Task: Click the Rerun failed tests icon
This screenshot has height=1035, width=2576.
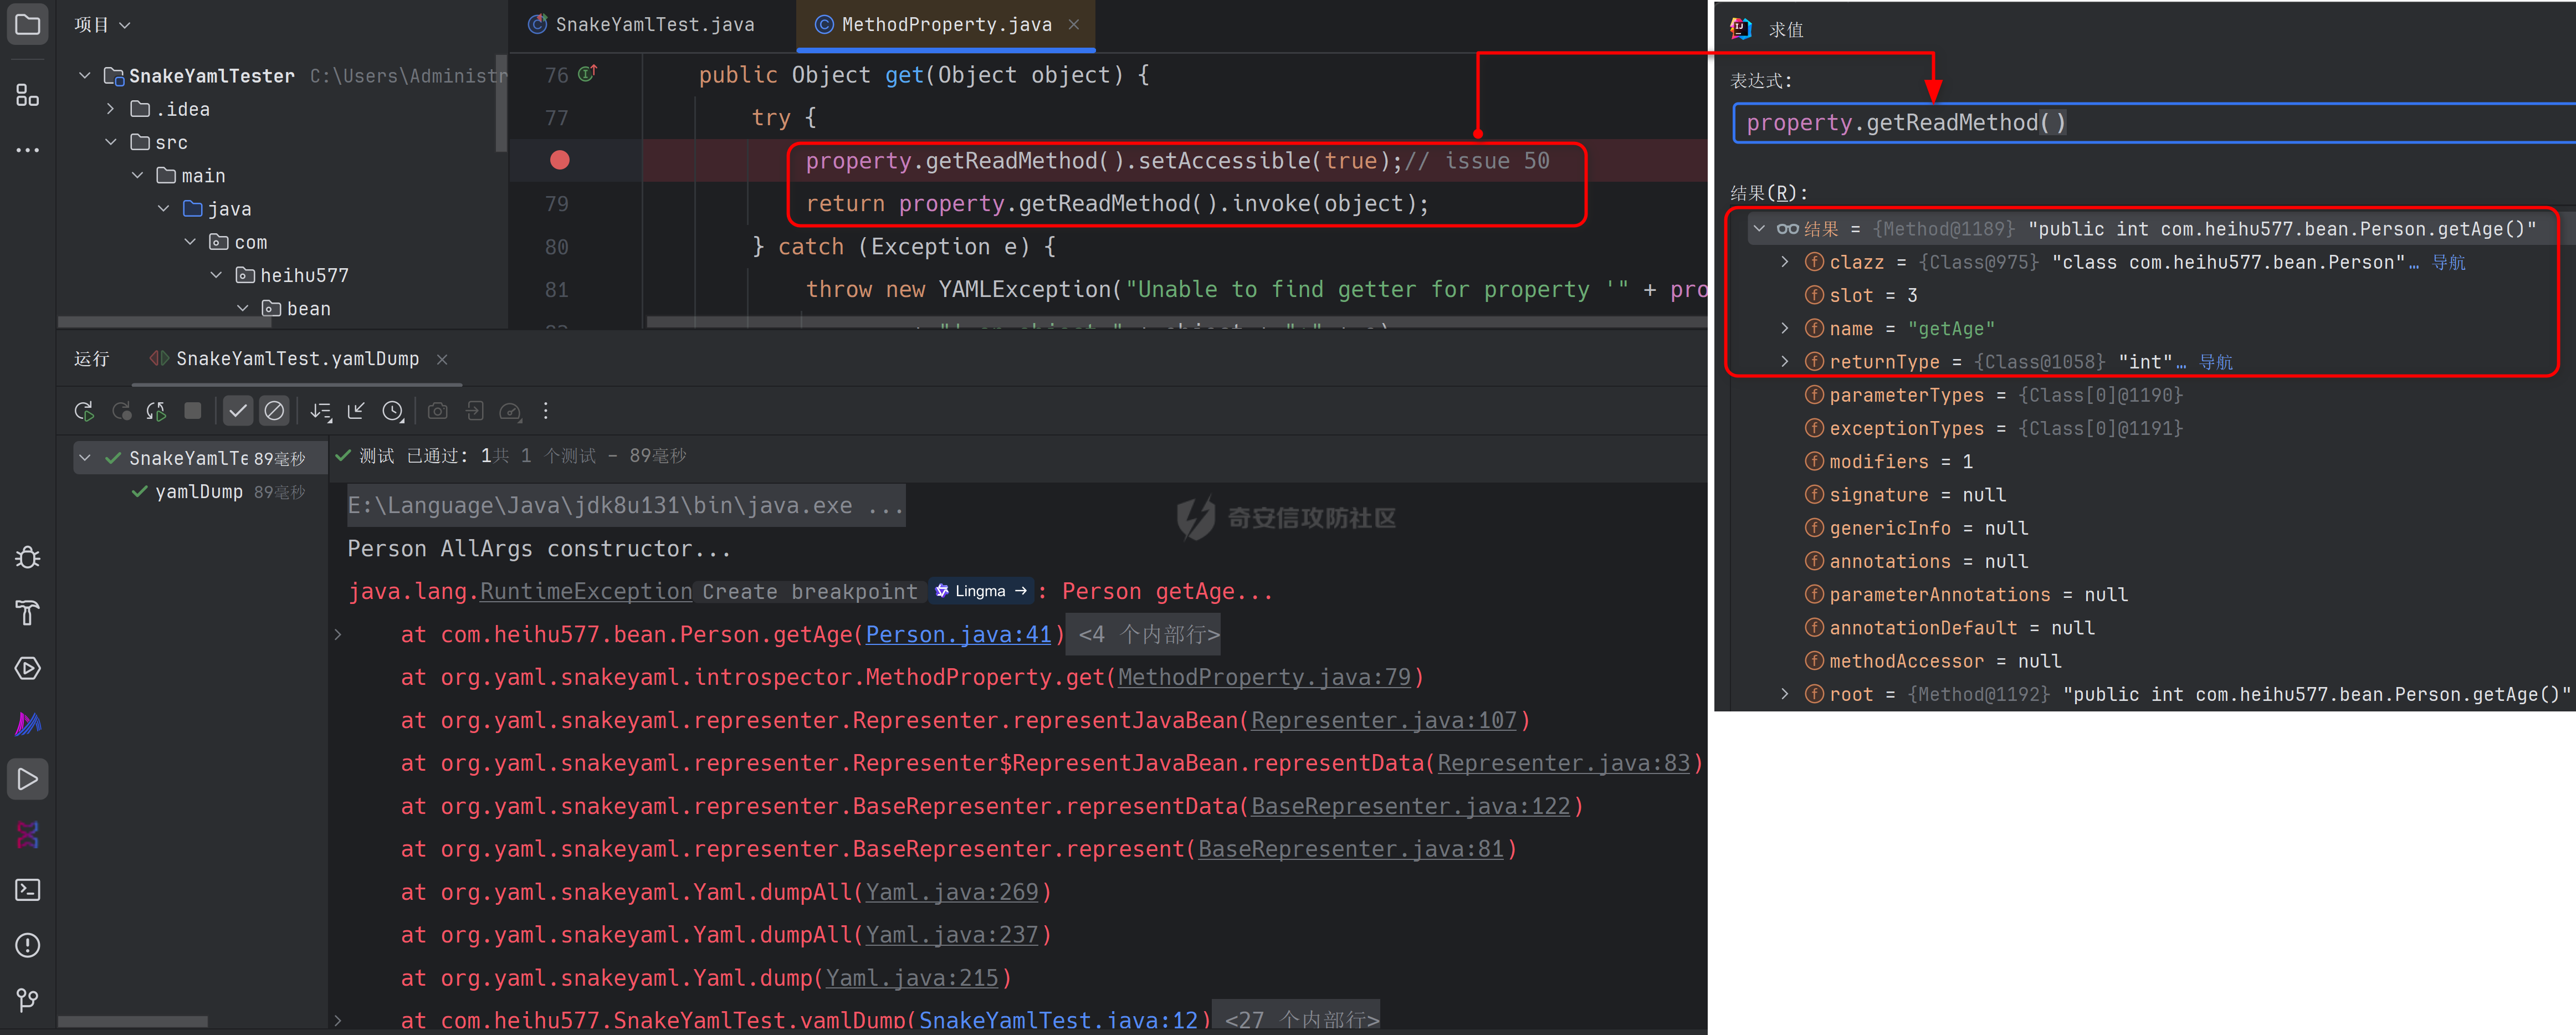Action: pos(121,411)
